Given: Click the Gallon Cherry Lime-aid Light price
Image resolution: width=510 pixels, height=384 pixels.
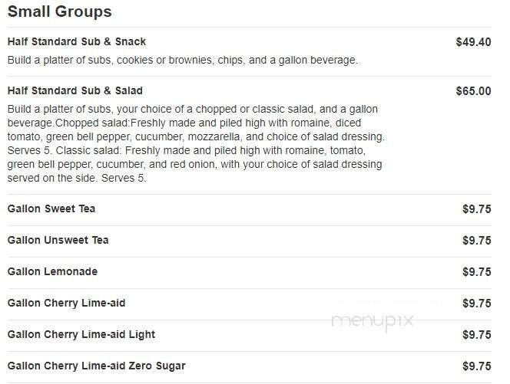Looking at the screenshot, I should point(476,335).
